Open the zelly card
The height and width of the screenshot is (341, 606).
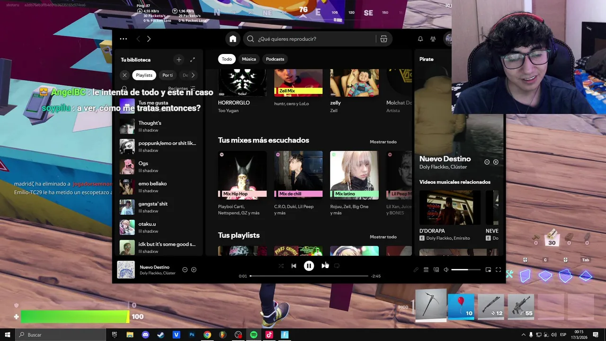click(x=354, y=91)
